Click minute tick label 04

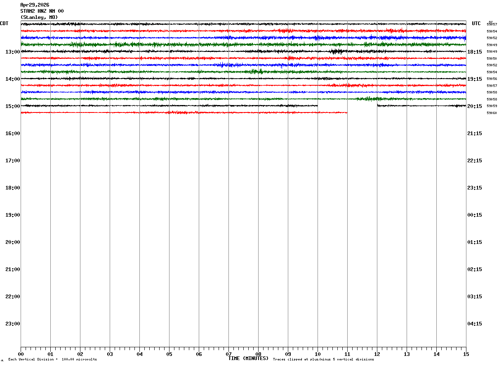point(139,354)
